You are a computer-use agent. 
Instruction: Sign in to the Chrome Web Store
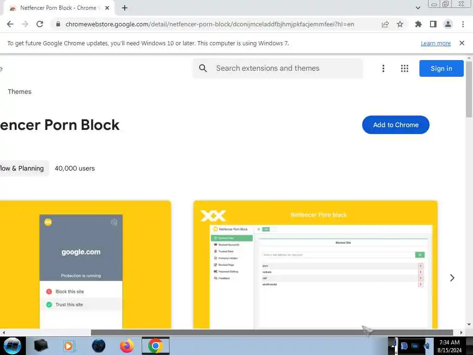[x=441, y=68]
